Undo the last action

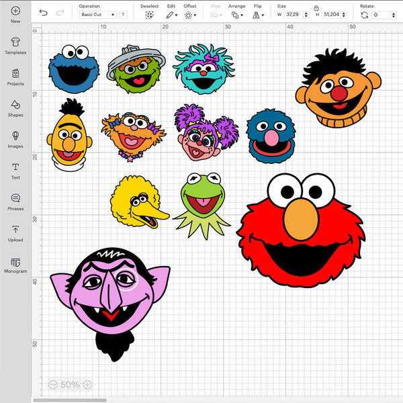tap(44, 13)
